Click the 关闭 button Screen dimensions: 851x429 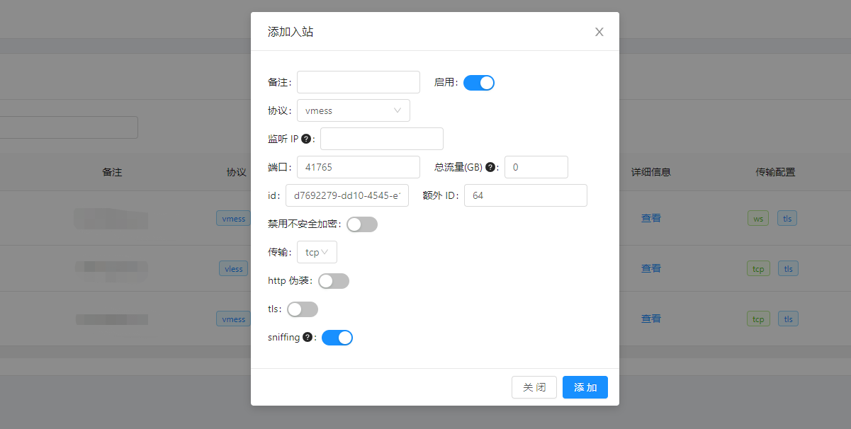[x=534, y=387]
